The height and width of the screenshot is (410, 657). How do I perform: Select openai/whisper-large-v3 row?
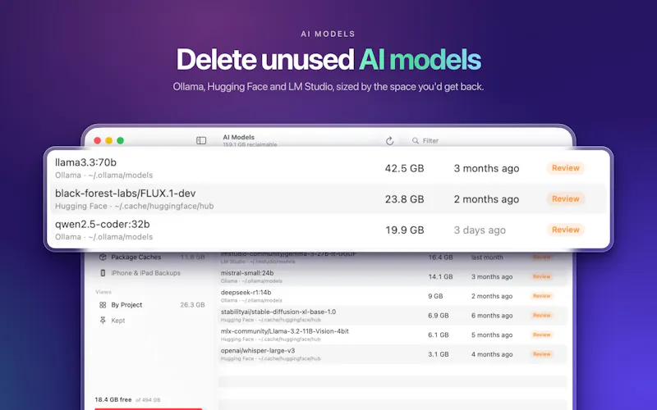(393, 354)
